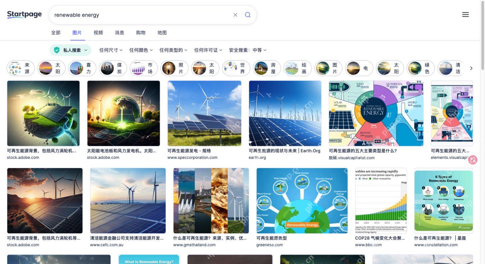This screenshot has height=264, width=485.
Task: Click the www.constellation.com source text
Action: coord(436,245)
